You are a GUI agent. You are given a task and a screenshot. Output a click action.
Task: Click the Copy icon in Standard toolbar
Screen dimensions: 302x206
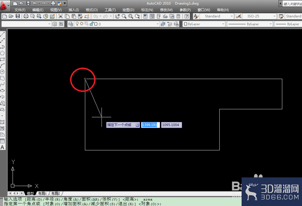coord(67,16)
